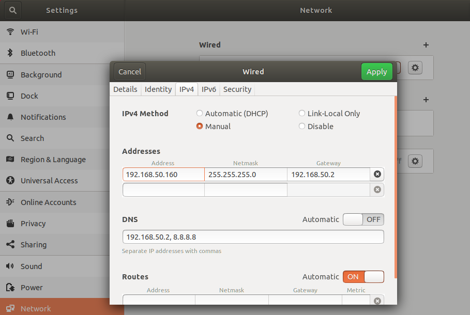
Task: Open Universal Access label
Action: (x=49, y=181)
